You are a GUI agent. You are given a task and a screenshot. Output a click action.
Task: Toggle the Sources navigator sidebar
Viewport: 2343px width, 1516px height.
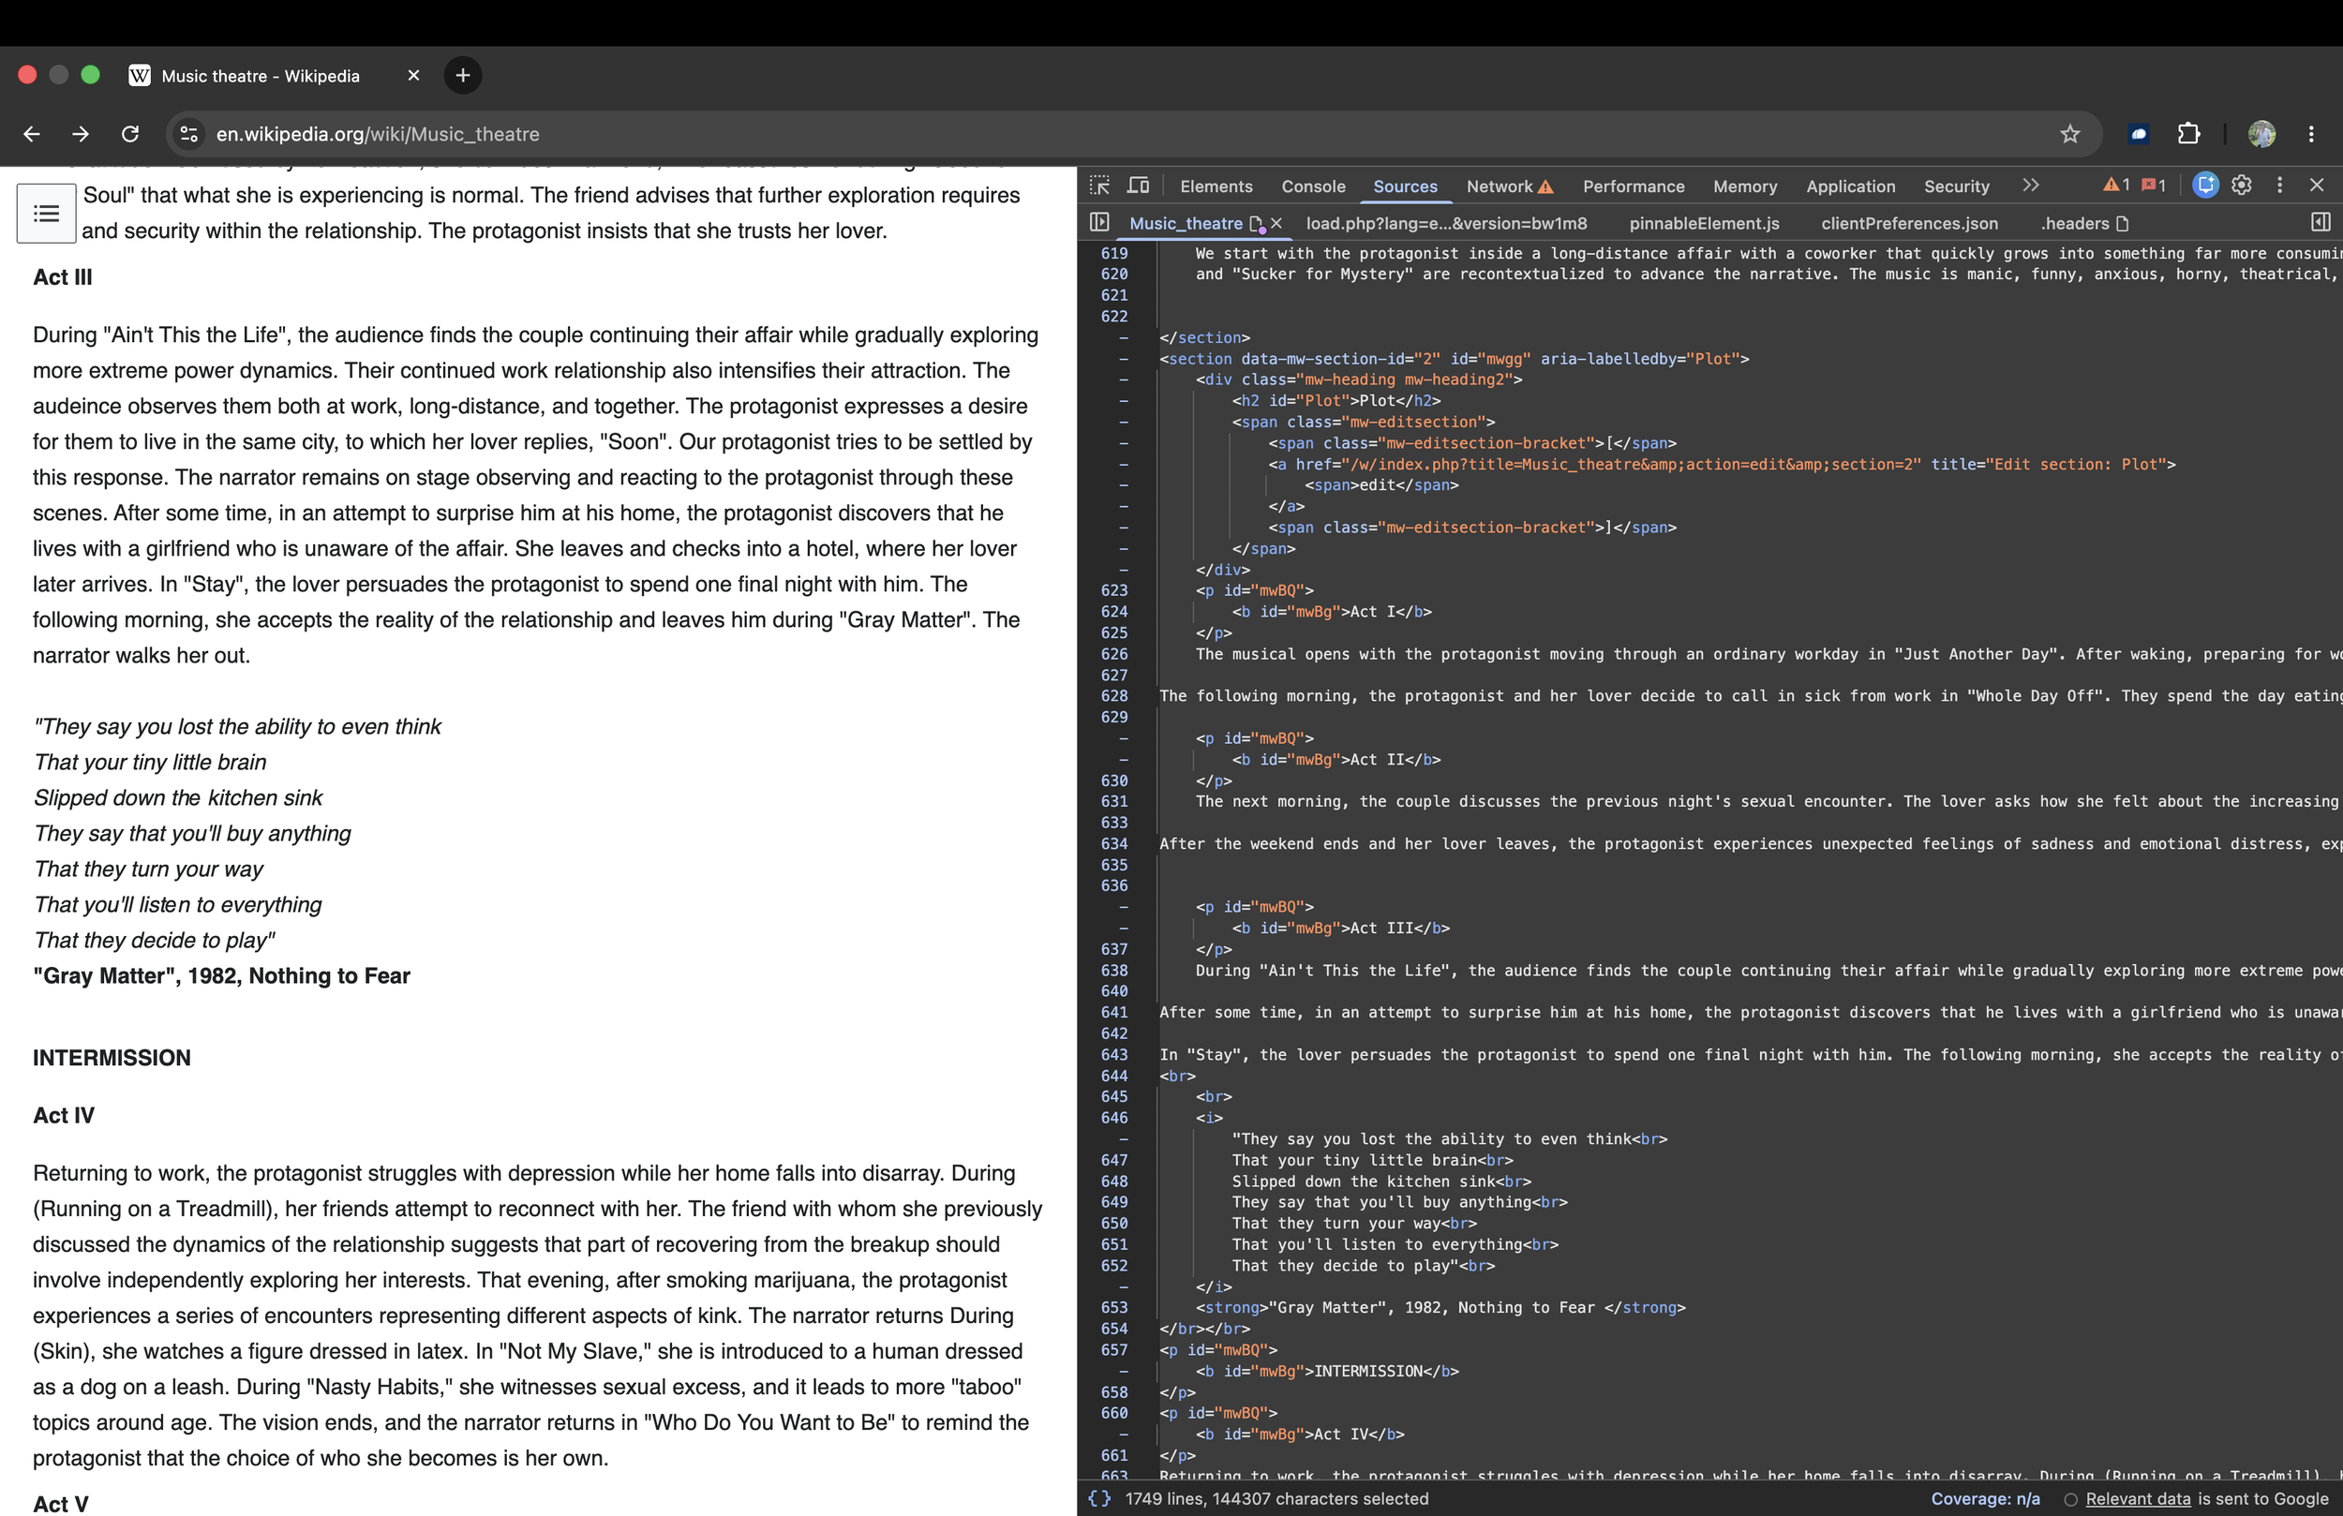(x=1099, y=222)
